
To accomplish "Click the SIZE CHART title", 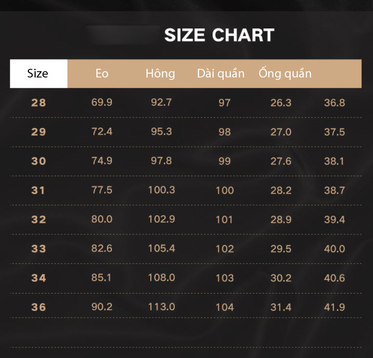I will (x=219, y=35).
